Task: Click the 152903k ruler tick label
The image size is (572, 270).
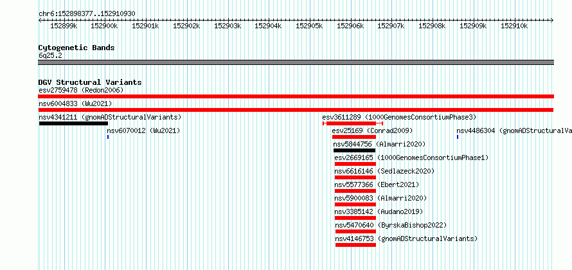Action: point(228,26)
